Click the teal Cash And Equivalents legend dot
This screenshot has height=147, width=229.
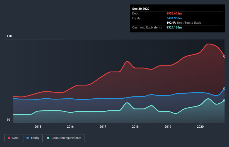pyautogui.click(x=48, y=138)
